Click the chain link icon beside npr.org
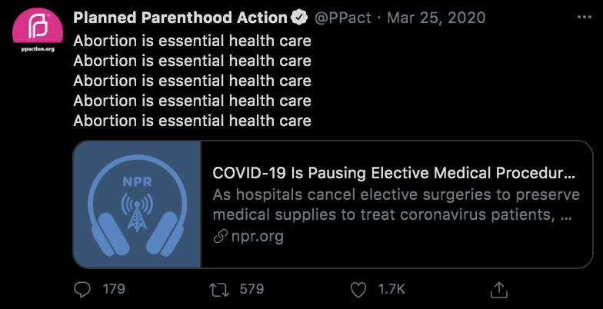Screen dimensions: 603x309 [x=221, y=237]
